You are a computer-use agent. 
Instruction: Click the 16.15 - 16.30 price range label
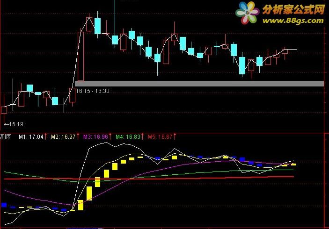(x=93, y=91)
